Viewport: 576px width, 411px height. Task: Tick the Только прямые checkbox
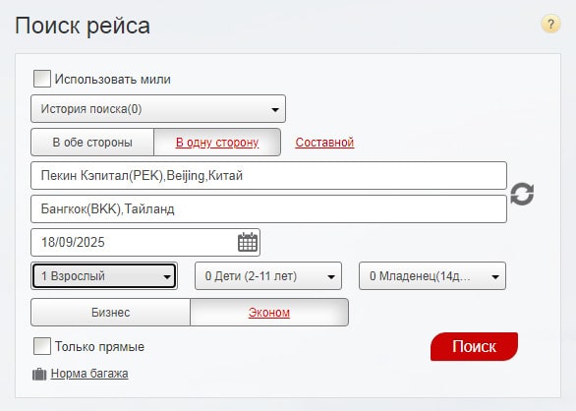(x=42, y=346)
